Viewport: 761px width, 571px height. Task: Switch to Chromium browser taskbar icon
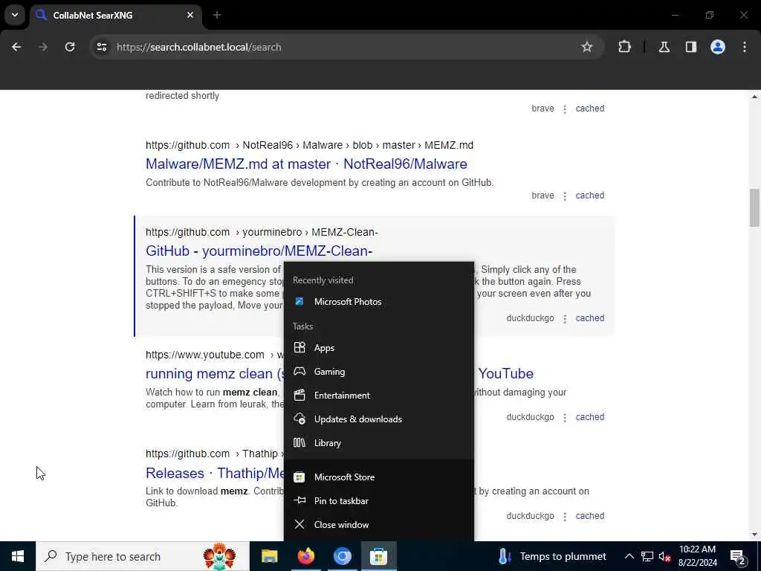tap(342, 556)
